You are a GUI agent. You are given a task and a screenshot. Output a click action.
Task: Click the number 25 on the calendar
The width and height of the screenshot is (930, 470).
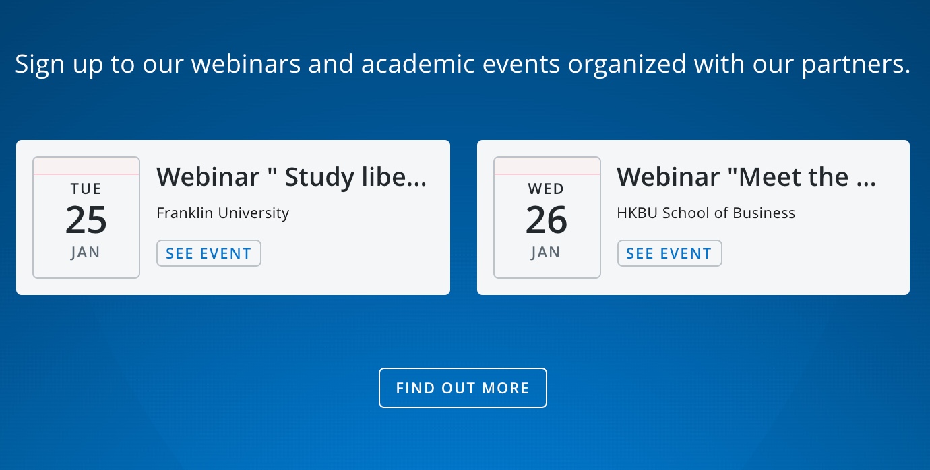pos(86,220)
